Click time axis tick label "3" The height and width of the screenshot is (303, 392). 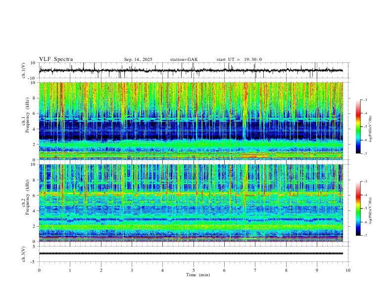[x=132, y=270]
